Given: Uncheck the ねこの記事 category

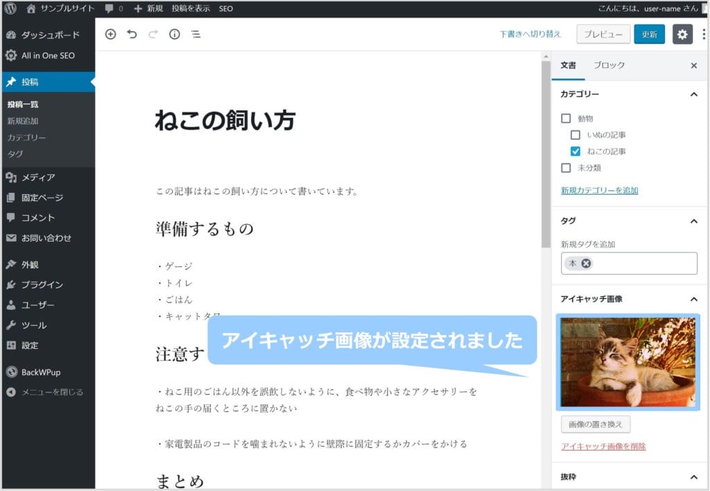Looking at the screenshot, I should 575,151.
